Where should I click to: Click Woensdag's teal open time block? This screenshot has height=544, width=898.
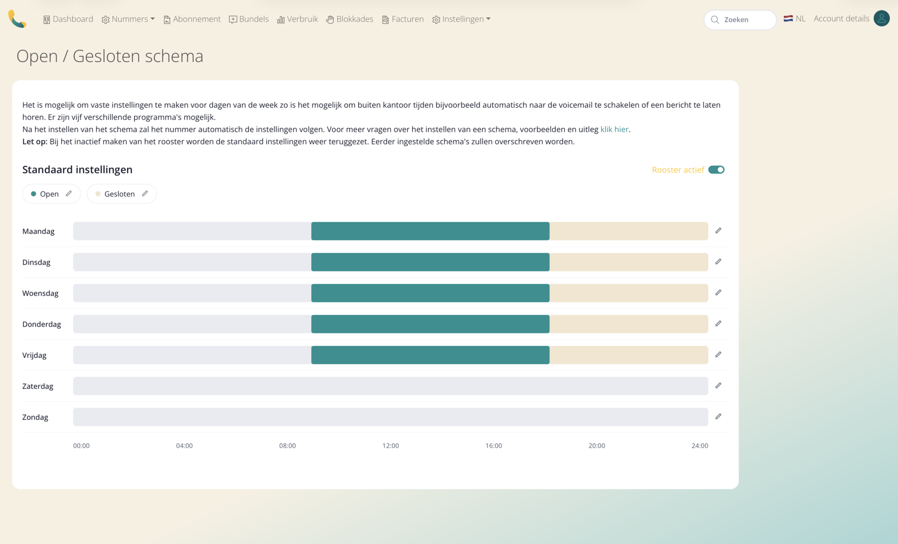[x=431, y=293]
